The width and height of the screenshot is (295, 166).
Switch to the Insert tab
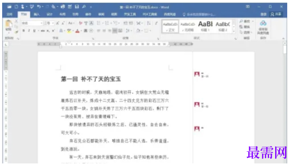tap(37, 15)
